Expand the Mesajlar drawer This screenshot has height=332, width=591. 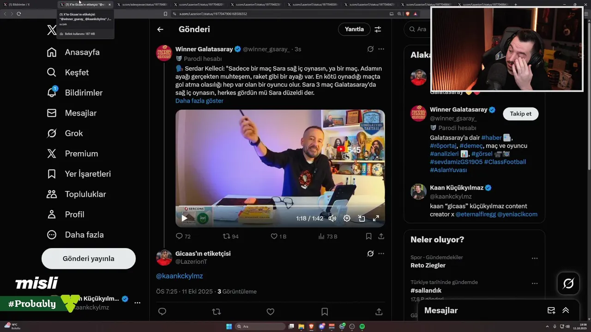[566, 310]
